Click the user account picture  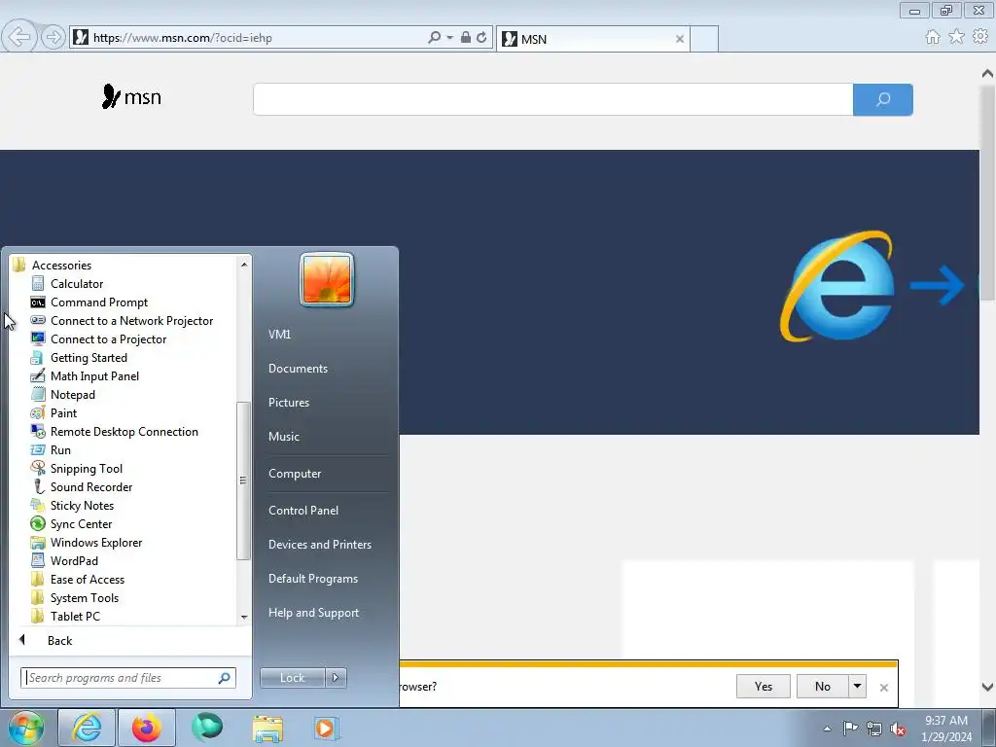327,279
